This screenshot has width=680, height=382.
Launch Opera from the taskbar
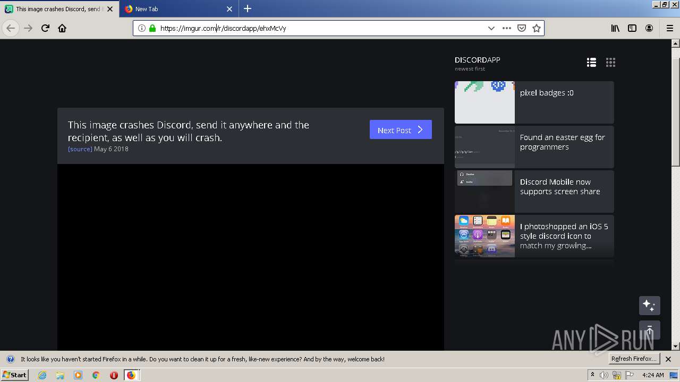pos(114,375)
